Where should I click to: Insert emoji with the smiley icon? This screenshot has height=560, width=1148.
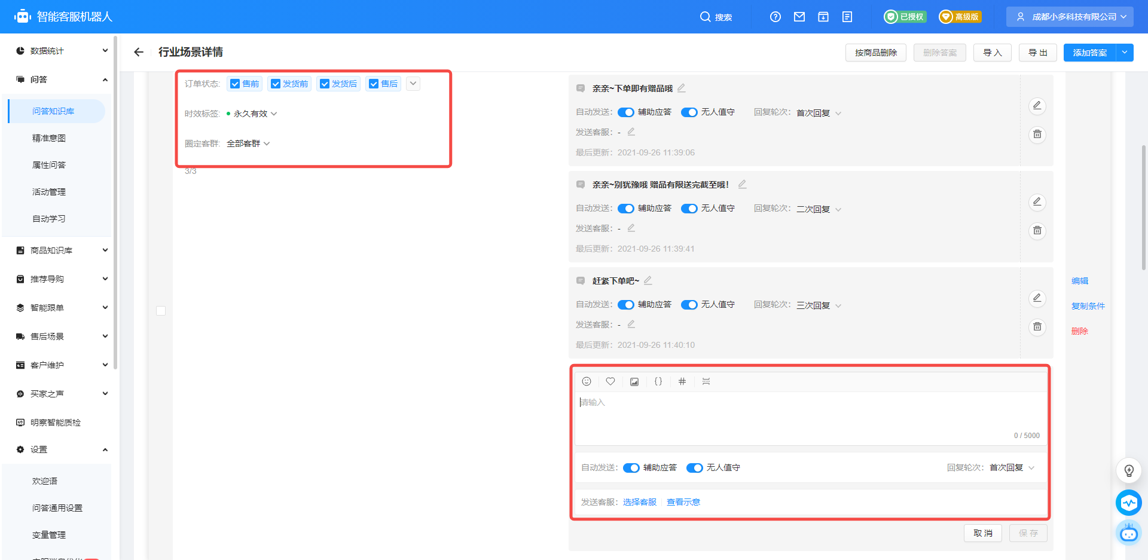pos(587,381)
